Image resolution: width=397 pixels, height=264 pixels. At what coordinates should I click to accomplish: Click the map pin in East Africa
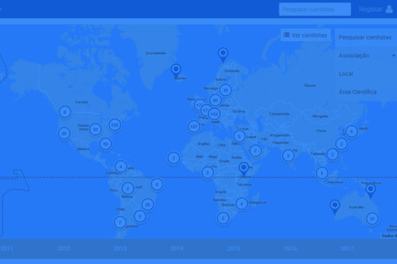(244, 170)
